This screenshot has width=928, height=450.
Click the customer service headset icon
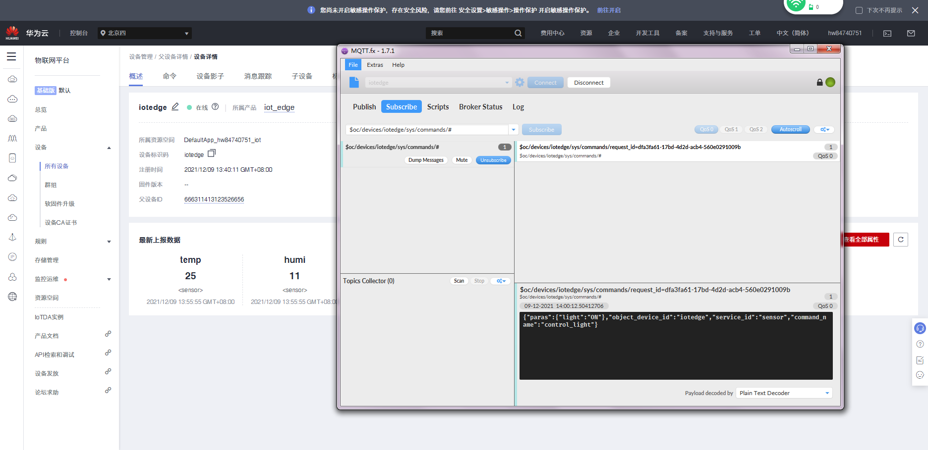[x=920, y=328]
